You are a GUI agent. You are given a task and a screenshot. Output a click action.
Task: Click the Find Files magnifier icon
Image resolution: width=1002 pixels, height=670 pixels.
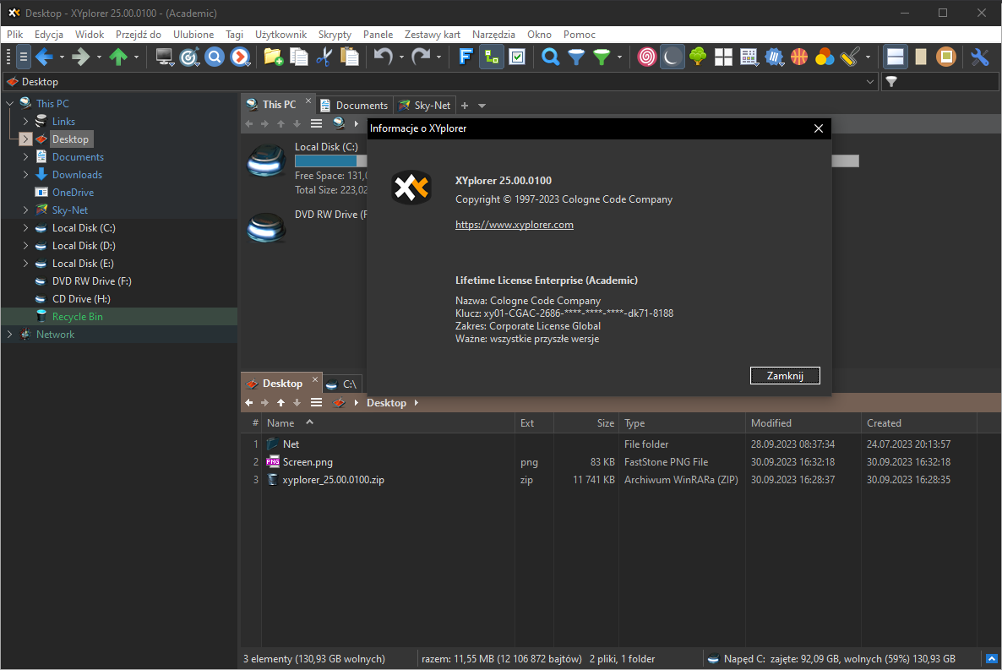[550, 57]
